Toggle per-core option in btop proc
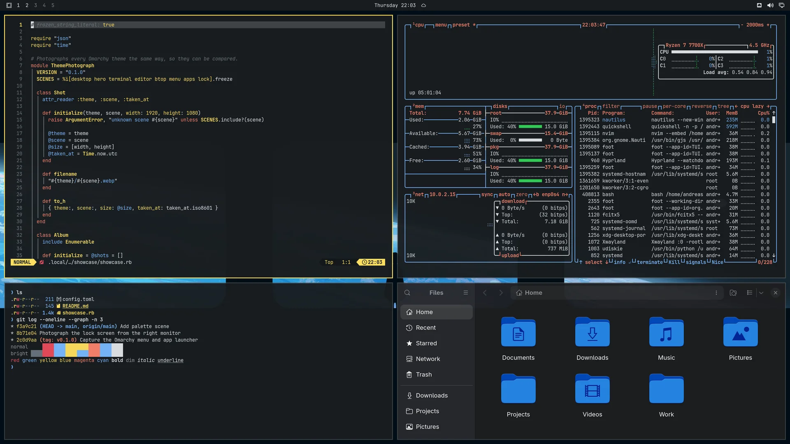 [674, 106]
